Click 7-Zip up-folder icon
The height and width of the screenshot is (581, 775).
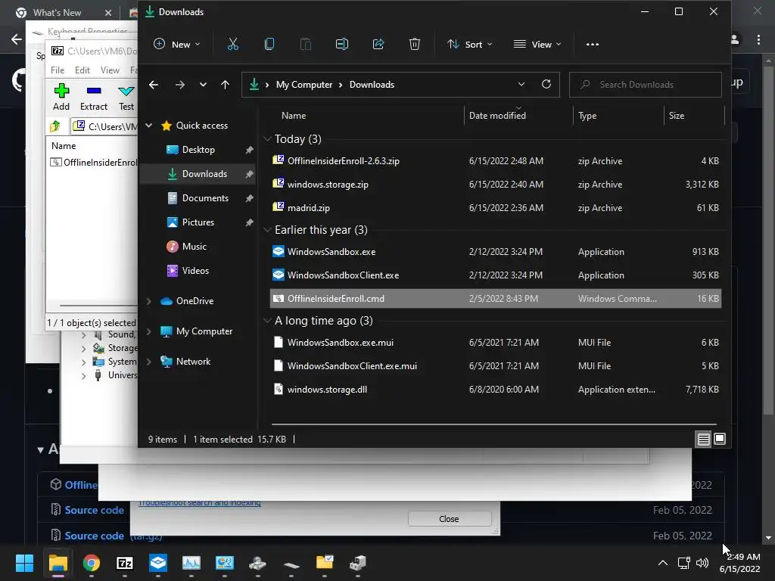55,126
